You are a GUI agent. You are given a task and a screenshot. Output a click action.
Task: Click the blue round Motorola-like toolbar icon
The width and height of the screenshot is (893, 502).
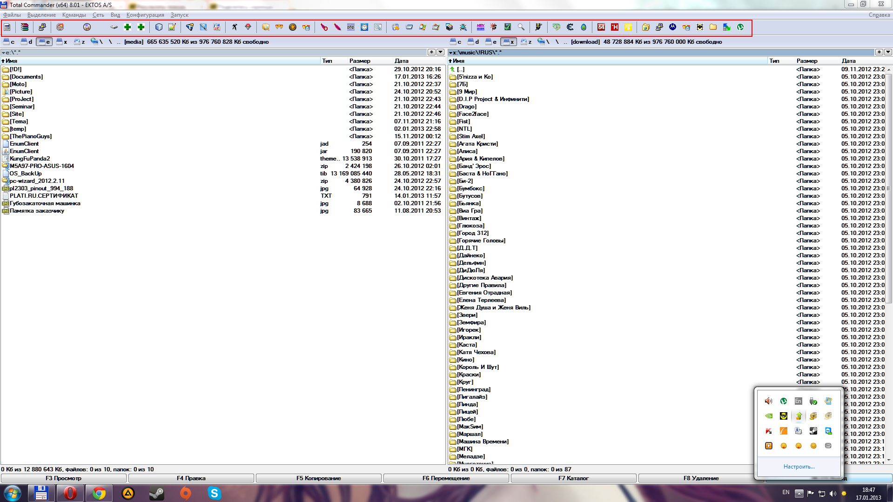(x=672, y=27)
